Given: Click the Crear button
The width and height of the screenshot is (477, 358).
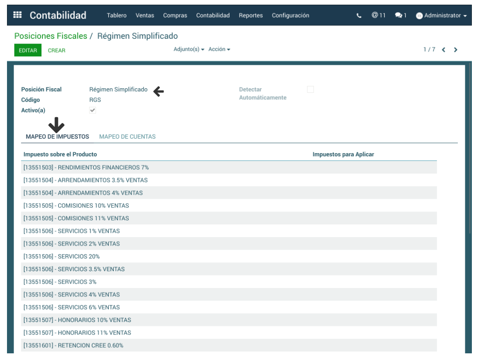Looking at the screenshot, I should click(x=56, y=50).
